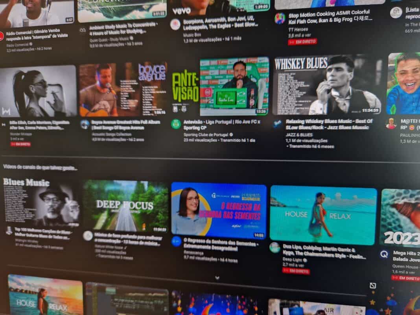This screenshot has height=315, width=420.
Task: Open O Regresso da Senhora das Sementes title
Action: pos(221,245)
